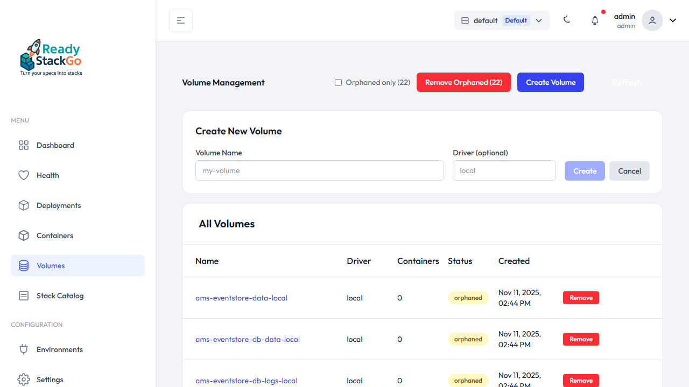Expand the default environment dropdown
This screenshot has height=387, width=689.
[538, 20]
